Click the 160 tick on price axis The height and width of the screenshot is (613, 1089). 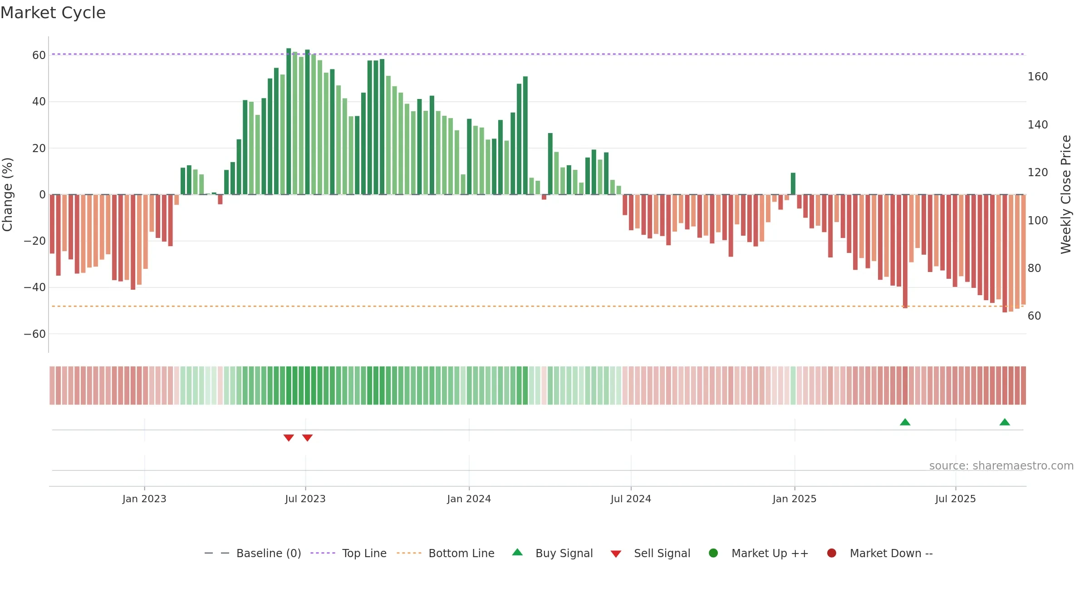[1038, 77]
